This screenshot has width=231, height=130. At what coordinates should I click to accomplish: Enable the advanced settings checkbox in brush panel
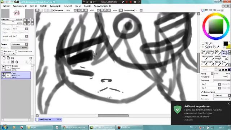pos(202,92)
